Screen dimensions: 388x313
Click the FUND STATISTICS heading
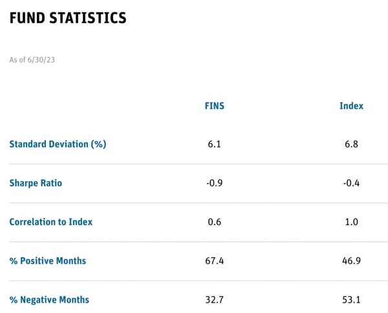[68, 18]
